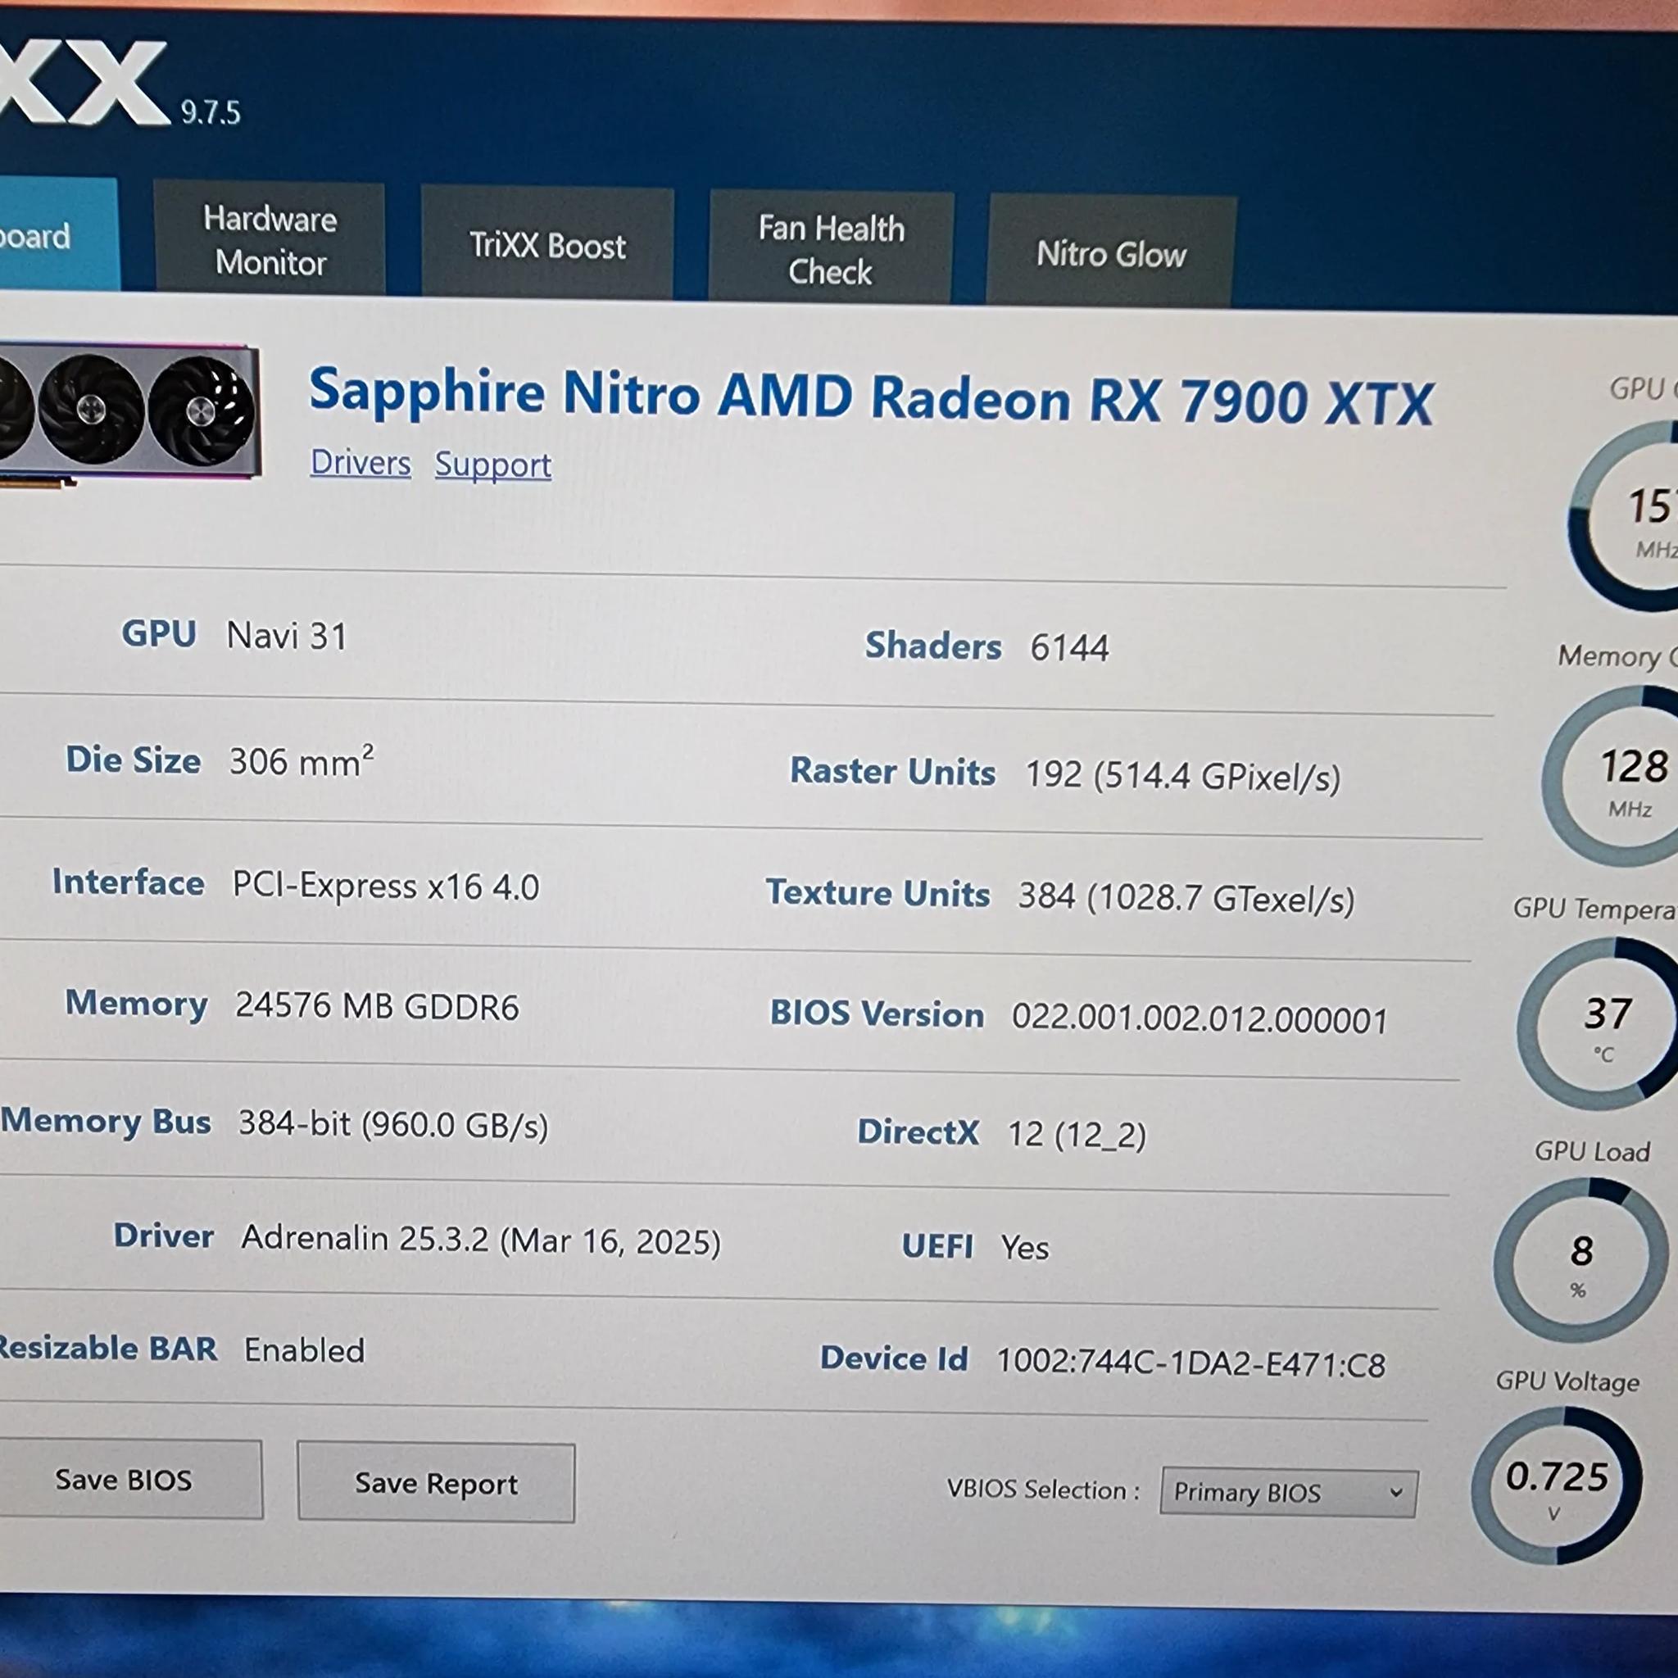Viewport: 1678px width, 1678px height.
Task: Click the GPU Voltage label
Action: click(x=1567, y=1381)
